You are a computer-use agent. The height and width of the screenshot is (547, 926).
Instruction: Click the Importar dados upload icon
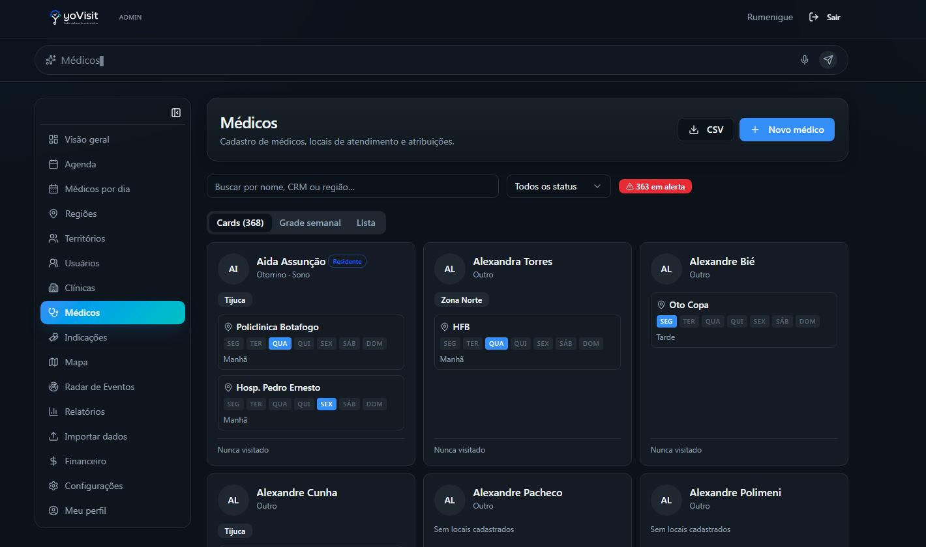point(53,436)
